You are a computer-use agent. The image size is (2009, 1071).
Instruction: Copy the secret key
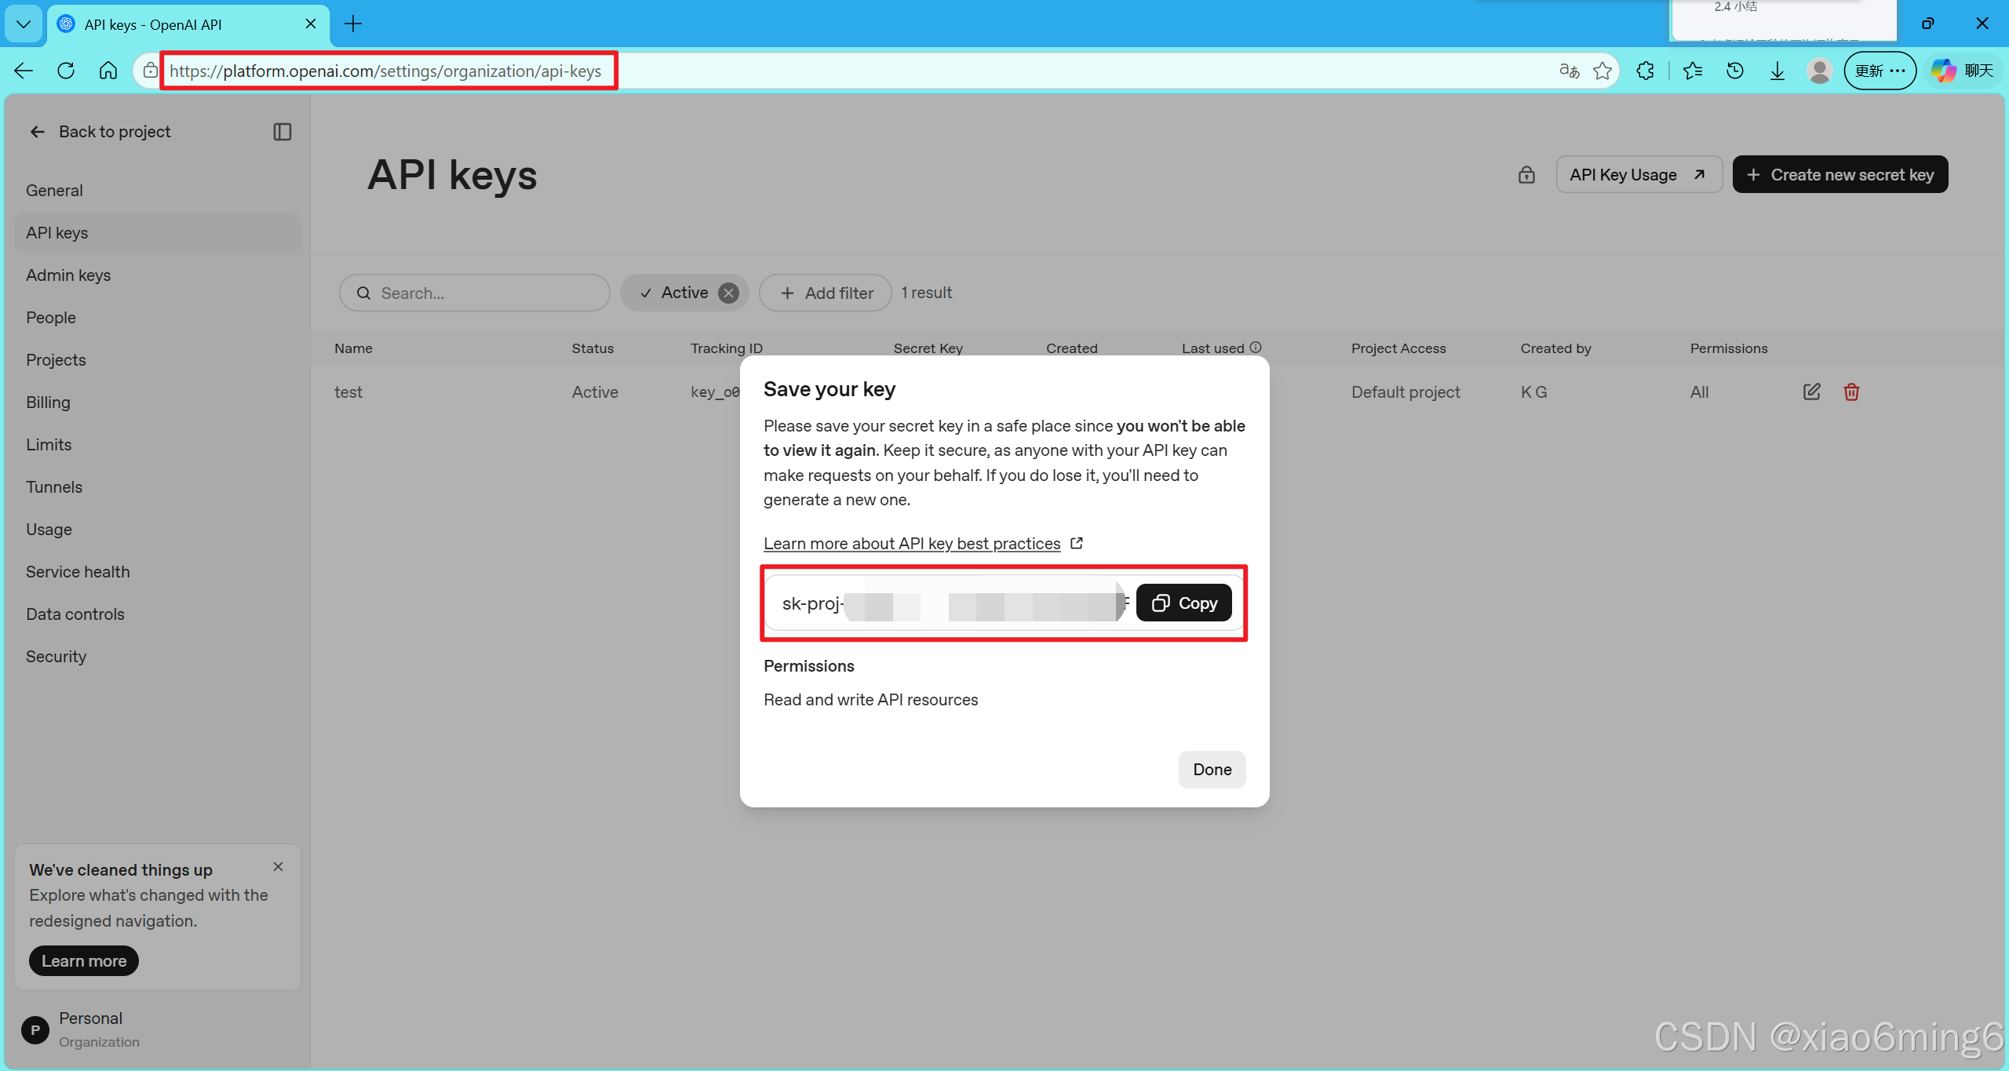pos(1184,603)
